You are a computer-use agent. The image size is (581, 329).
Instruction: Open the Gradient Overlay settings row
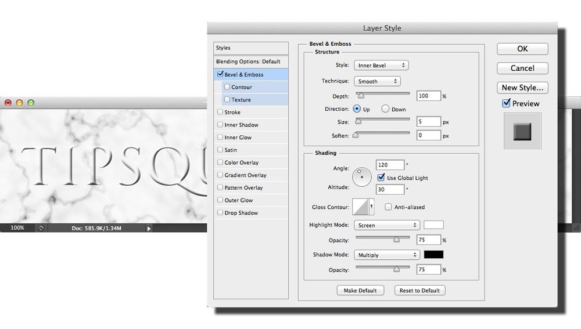251,175
